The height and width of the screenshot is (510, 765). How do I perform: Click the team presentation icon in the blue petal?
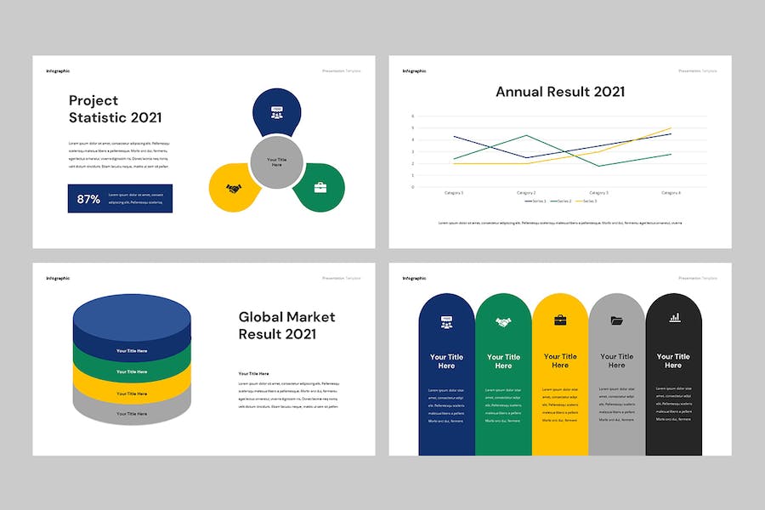[x=276, y=112]
